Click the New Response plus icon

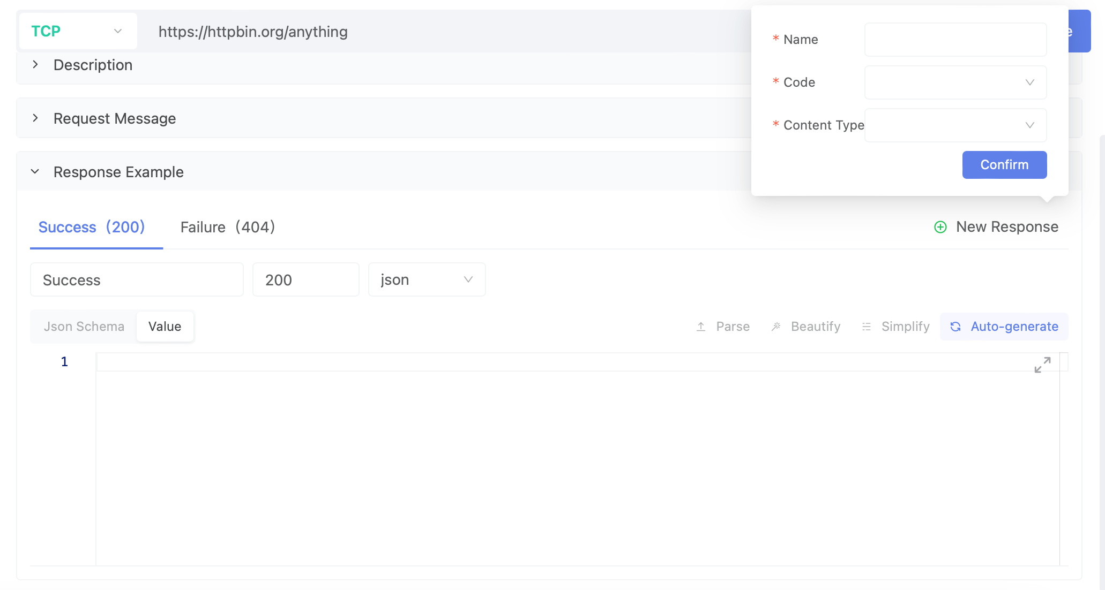click(x=940, y=227)
